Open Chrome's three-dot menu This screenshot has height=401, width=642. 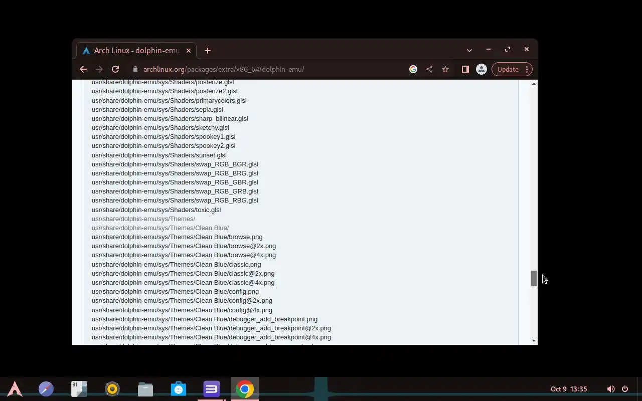pyautogui.click(x=527, y=69)
